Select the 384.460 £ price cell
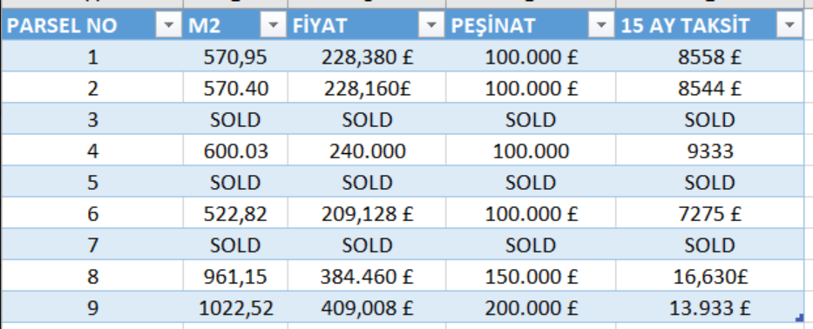Image resolution: width=813 pixels, height=329 pixels. coord(367,276)
